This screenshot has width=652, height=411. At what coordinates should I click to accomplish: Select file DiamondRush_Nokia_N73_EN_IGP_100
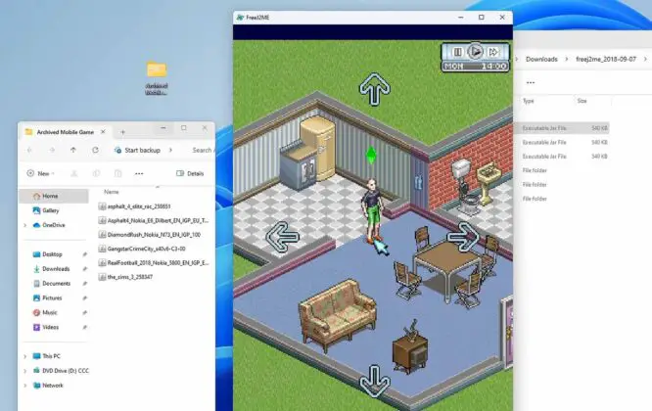click(150, 235)
